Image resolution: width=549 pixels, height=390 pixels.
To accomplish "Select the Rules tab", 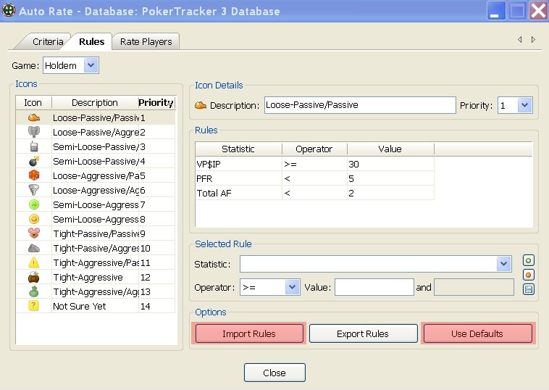I will coord(92,42).
